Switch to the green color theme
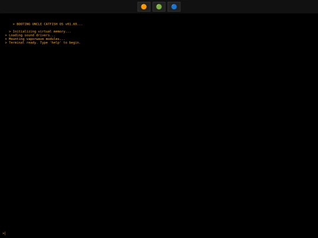The image size is (318, 238). click(159, 6)
